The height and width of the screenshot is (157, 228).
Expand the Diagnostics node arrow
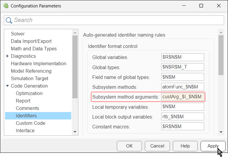tap(7, 56)
